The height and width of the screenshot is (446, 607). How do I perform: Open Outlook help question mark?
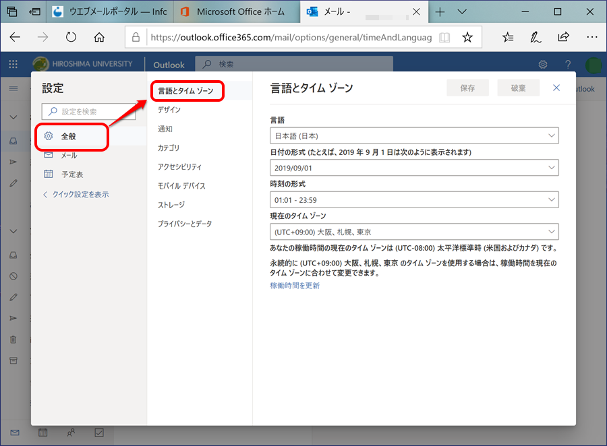(567, 64)
